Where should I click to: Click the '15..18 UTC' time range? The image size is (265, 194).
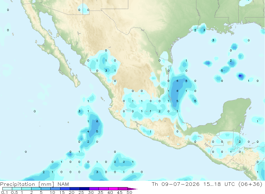(x=219, y=184)
